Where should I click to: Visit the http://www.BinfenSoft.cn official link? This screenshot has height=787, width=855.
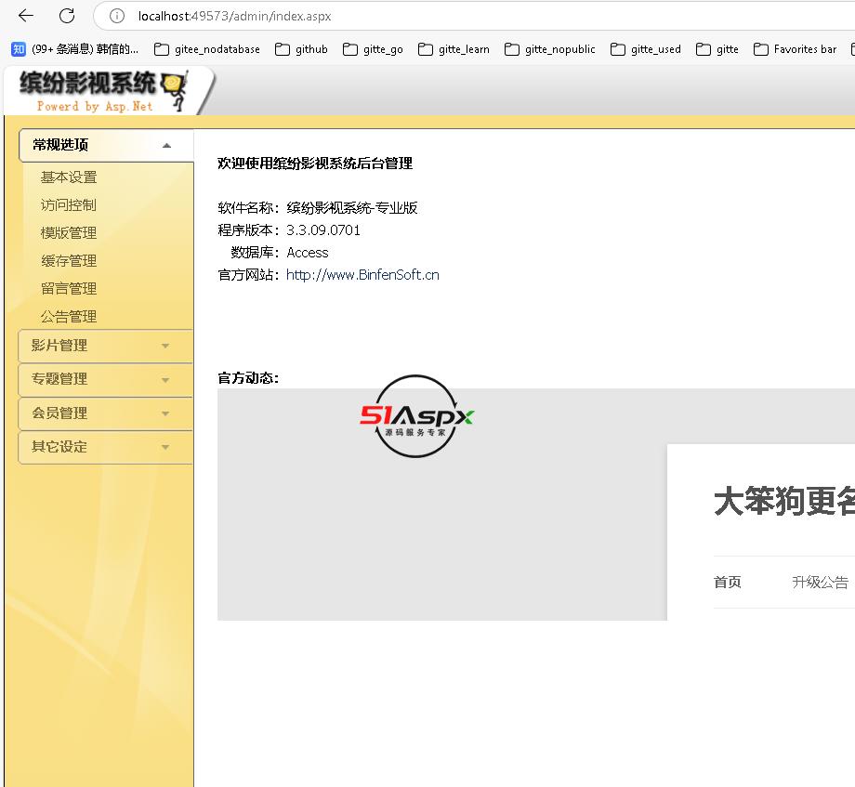coord(362,275)
